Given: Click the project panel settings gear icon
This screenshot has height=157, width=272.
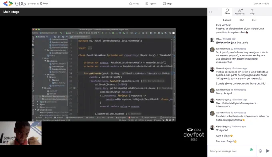Looking at the screenshot, I should click(63, 37).
